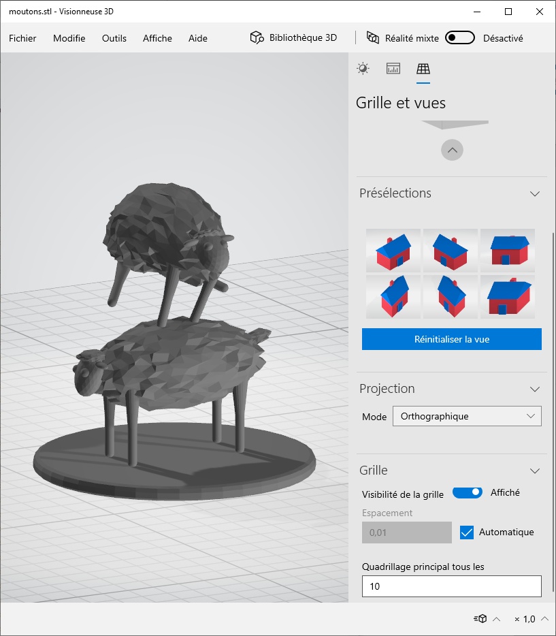Select the third top-row front house preset
This screenshot has height=636, width=556.
point(508,251)
